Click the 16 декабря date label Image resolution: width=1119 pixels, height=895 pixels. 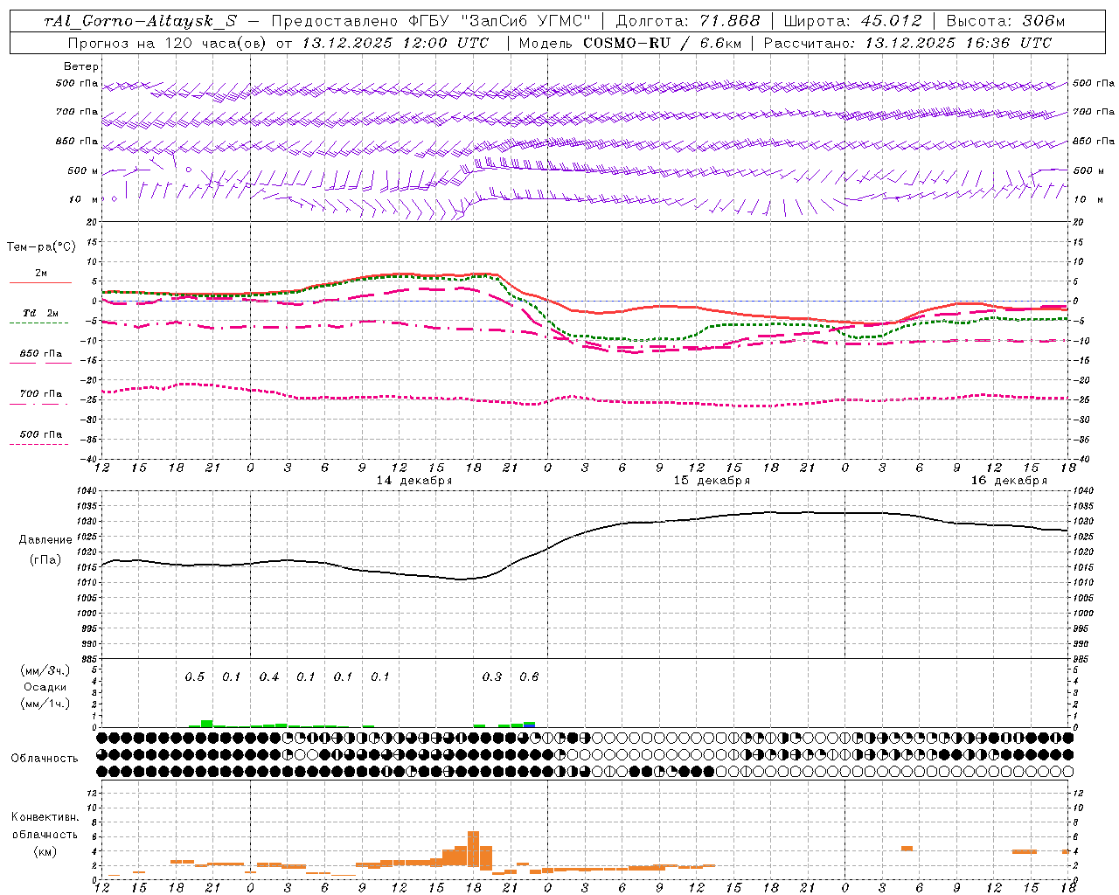pos(1009,481)
